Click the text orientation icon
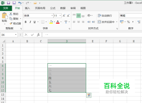Viewport: 142px width, 103px height. tap(89, 15)
